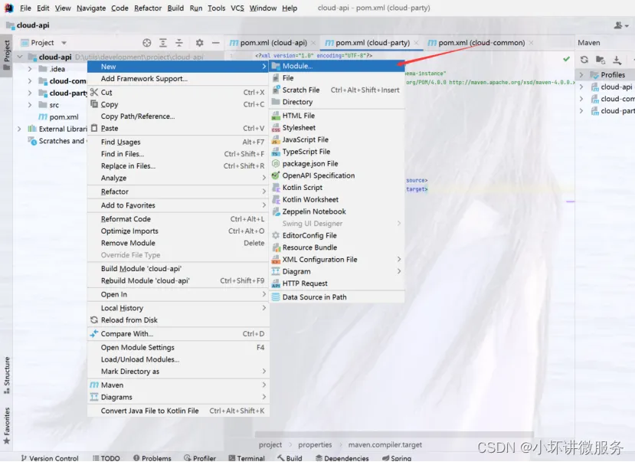Switch to pom.xml (cloud-api) tab

[x=273, y=43]
